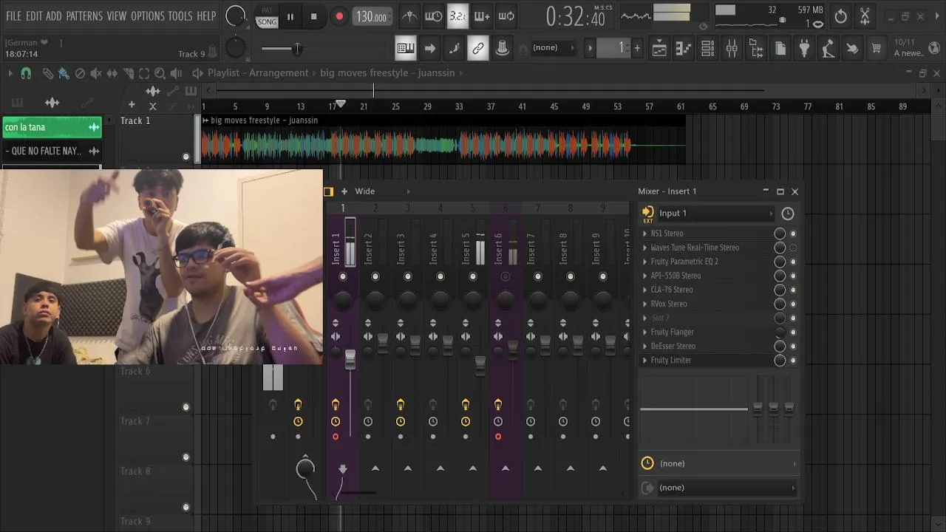Open the pattern selector showing (none)
The height and width of the screenshot is (532, 946).
[x=552, y=48]
